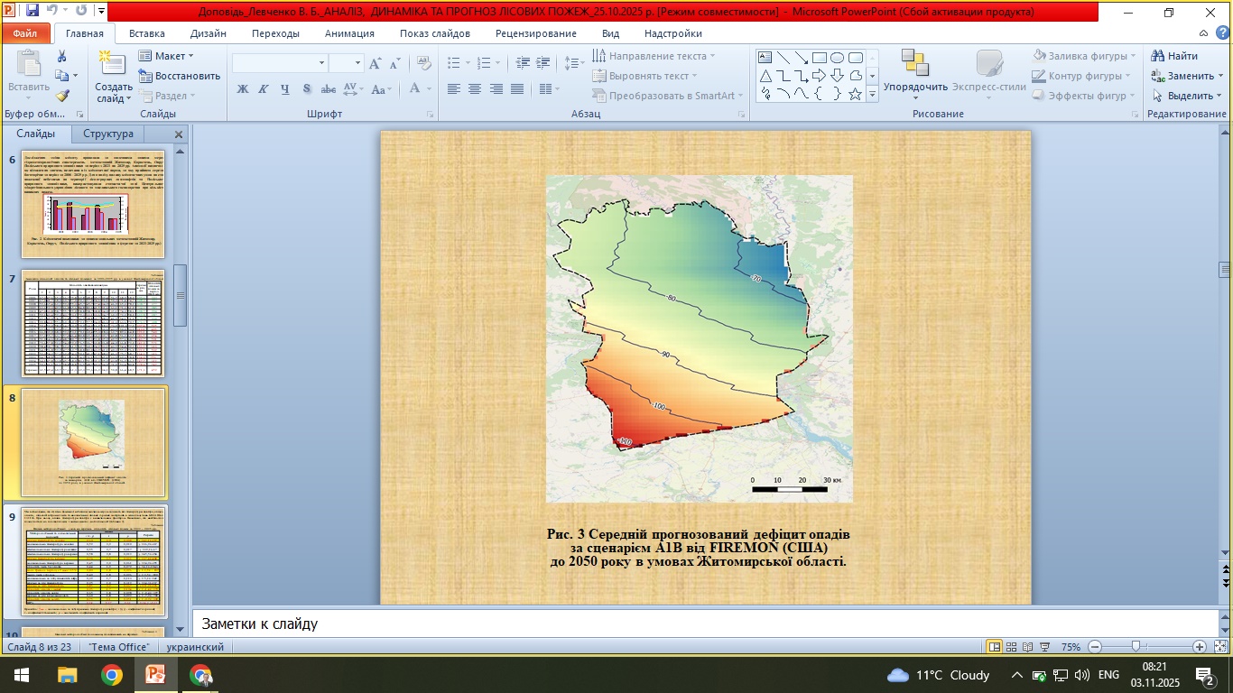Pick the oval shape in shapes gallery
The image size is (1233, 693).
pyautogui.click(x=837, y=57)
